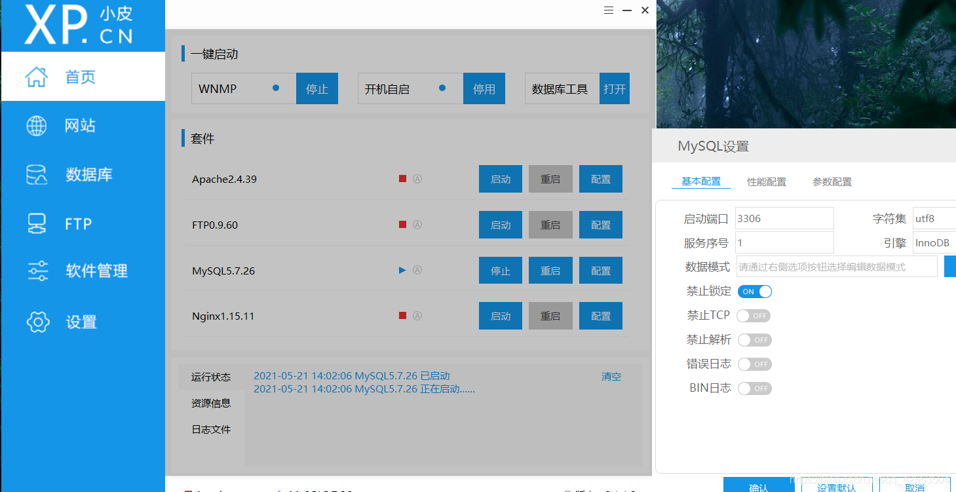Open the 引擎 InnoDB dropdown
The image size is (956, 492).
click(x=934, y=242)
